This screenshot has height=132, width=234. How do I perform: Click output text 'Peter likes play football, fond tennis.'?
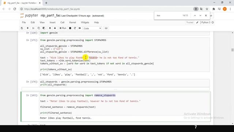[x=66, y=118]
